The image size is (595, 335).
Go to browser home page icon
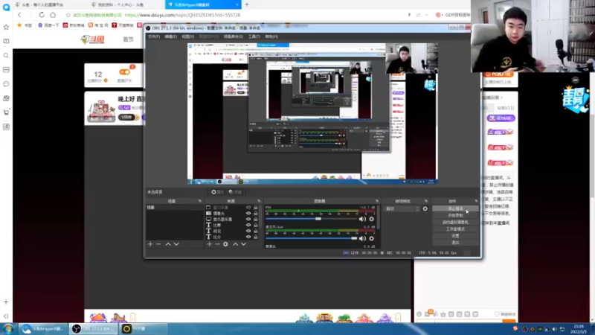[x=53, y=15]
